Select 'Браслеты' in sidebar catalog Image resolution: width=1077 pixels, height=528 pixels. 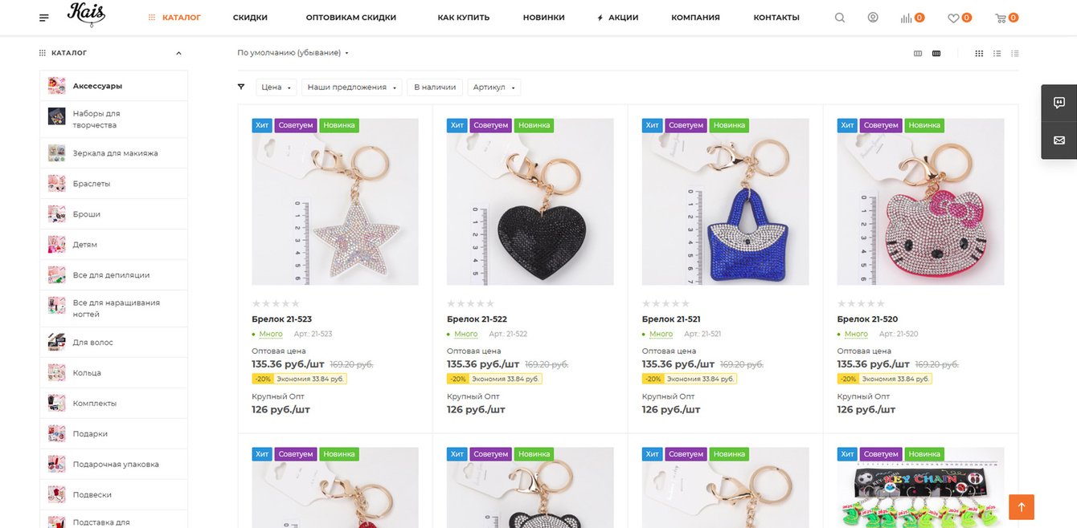click(x=92, y=184)
